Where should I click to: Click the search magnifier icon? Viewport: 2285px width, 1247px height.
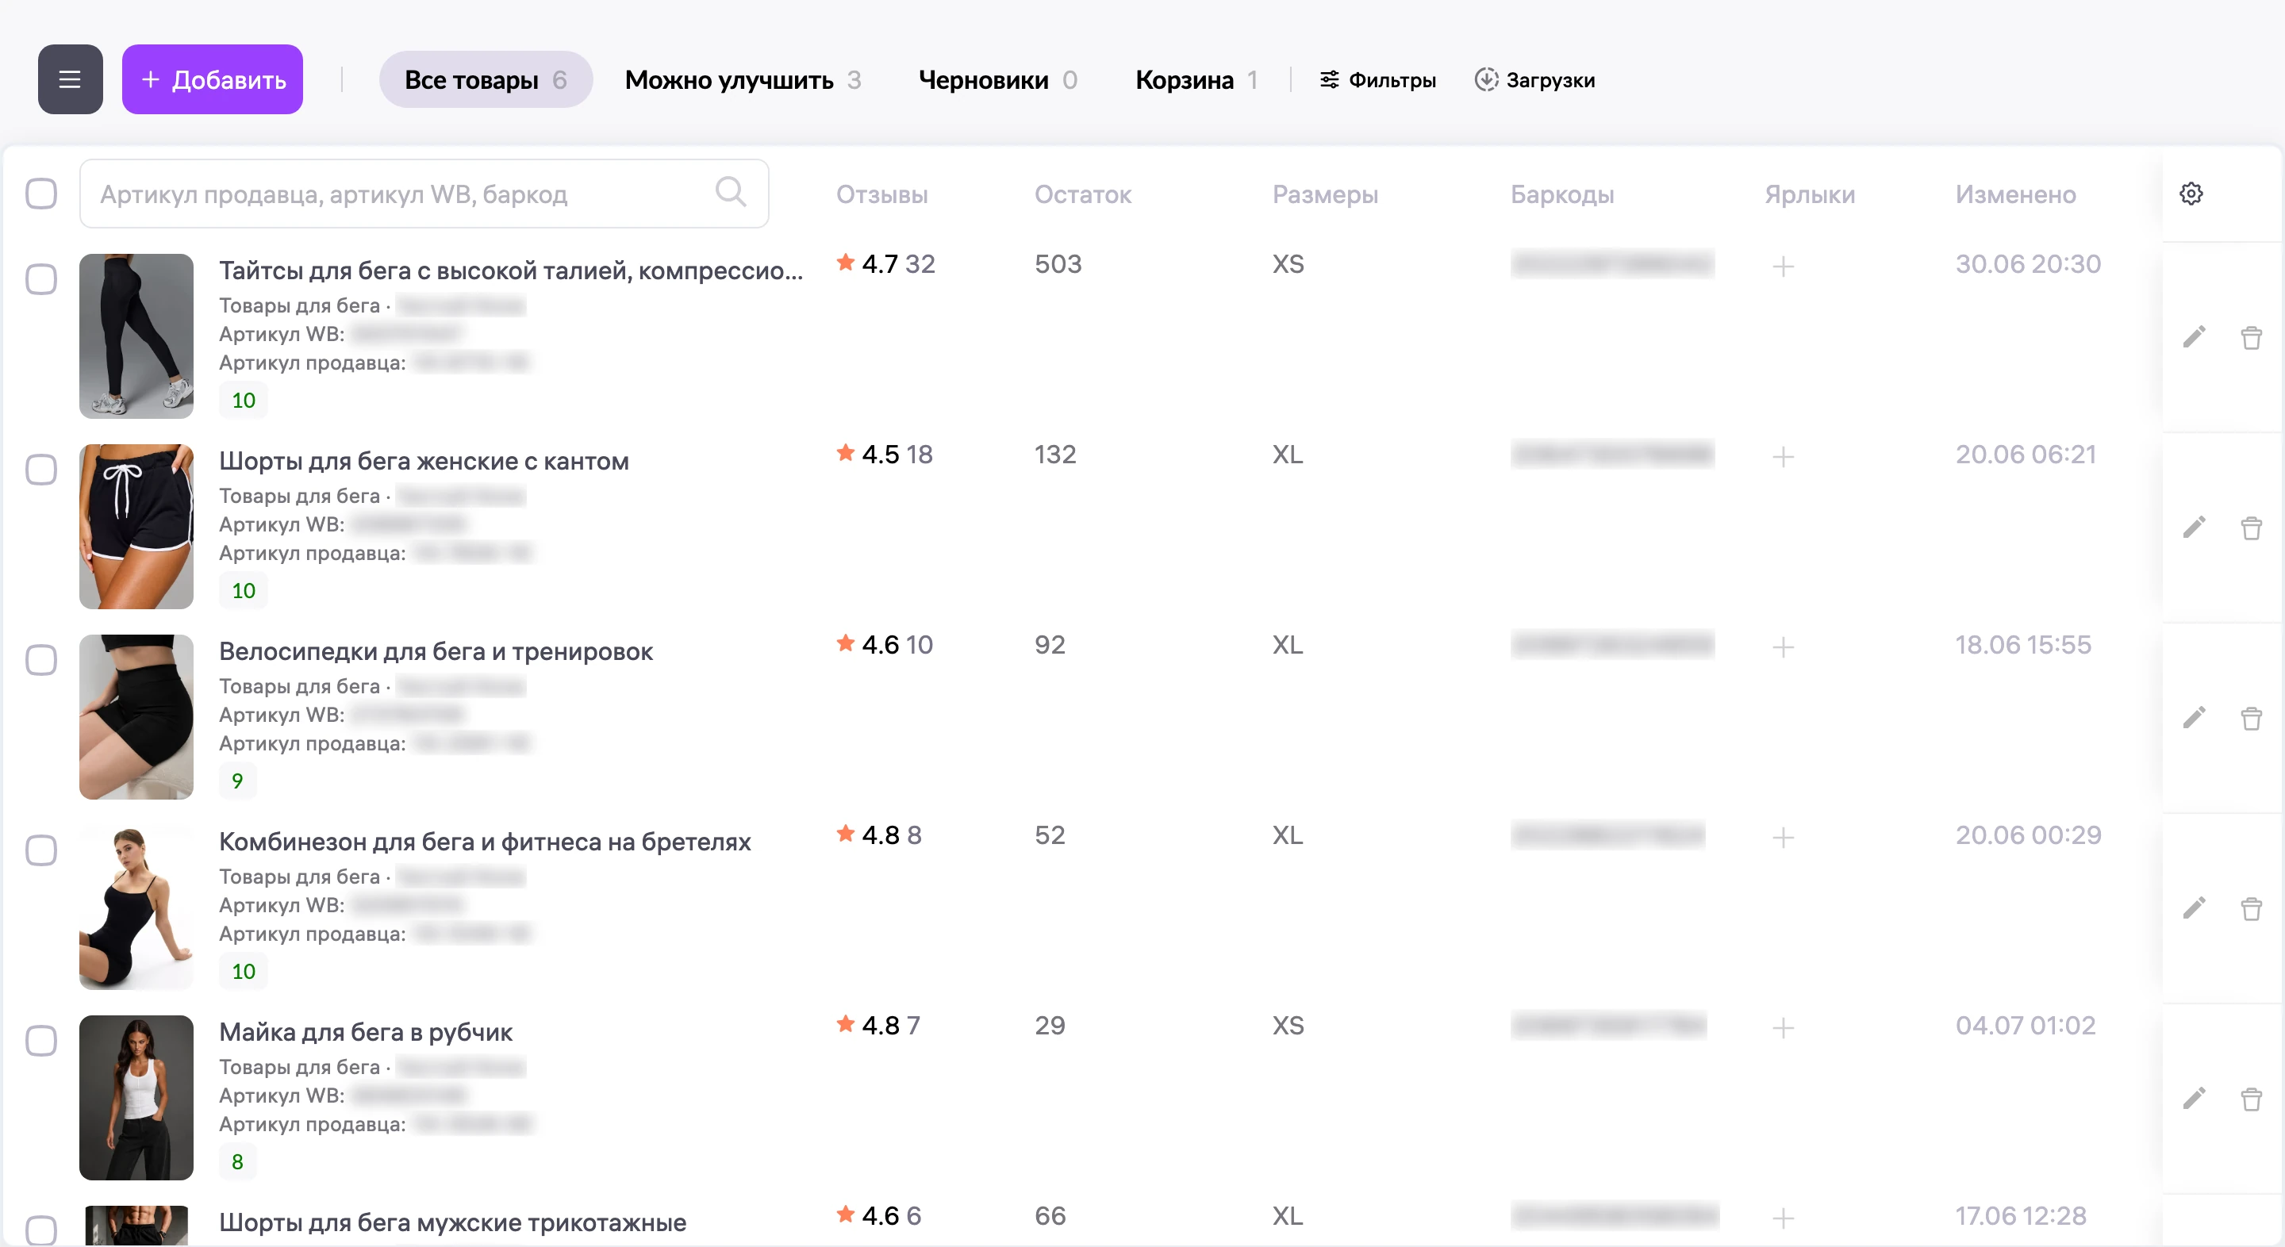[730, 192]
